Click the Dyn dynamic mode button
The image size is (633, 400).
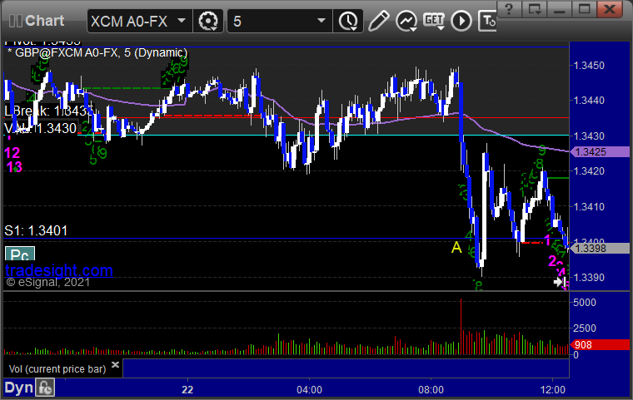[18, 388]
